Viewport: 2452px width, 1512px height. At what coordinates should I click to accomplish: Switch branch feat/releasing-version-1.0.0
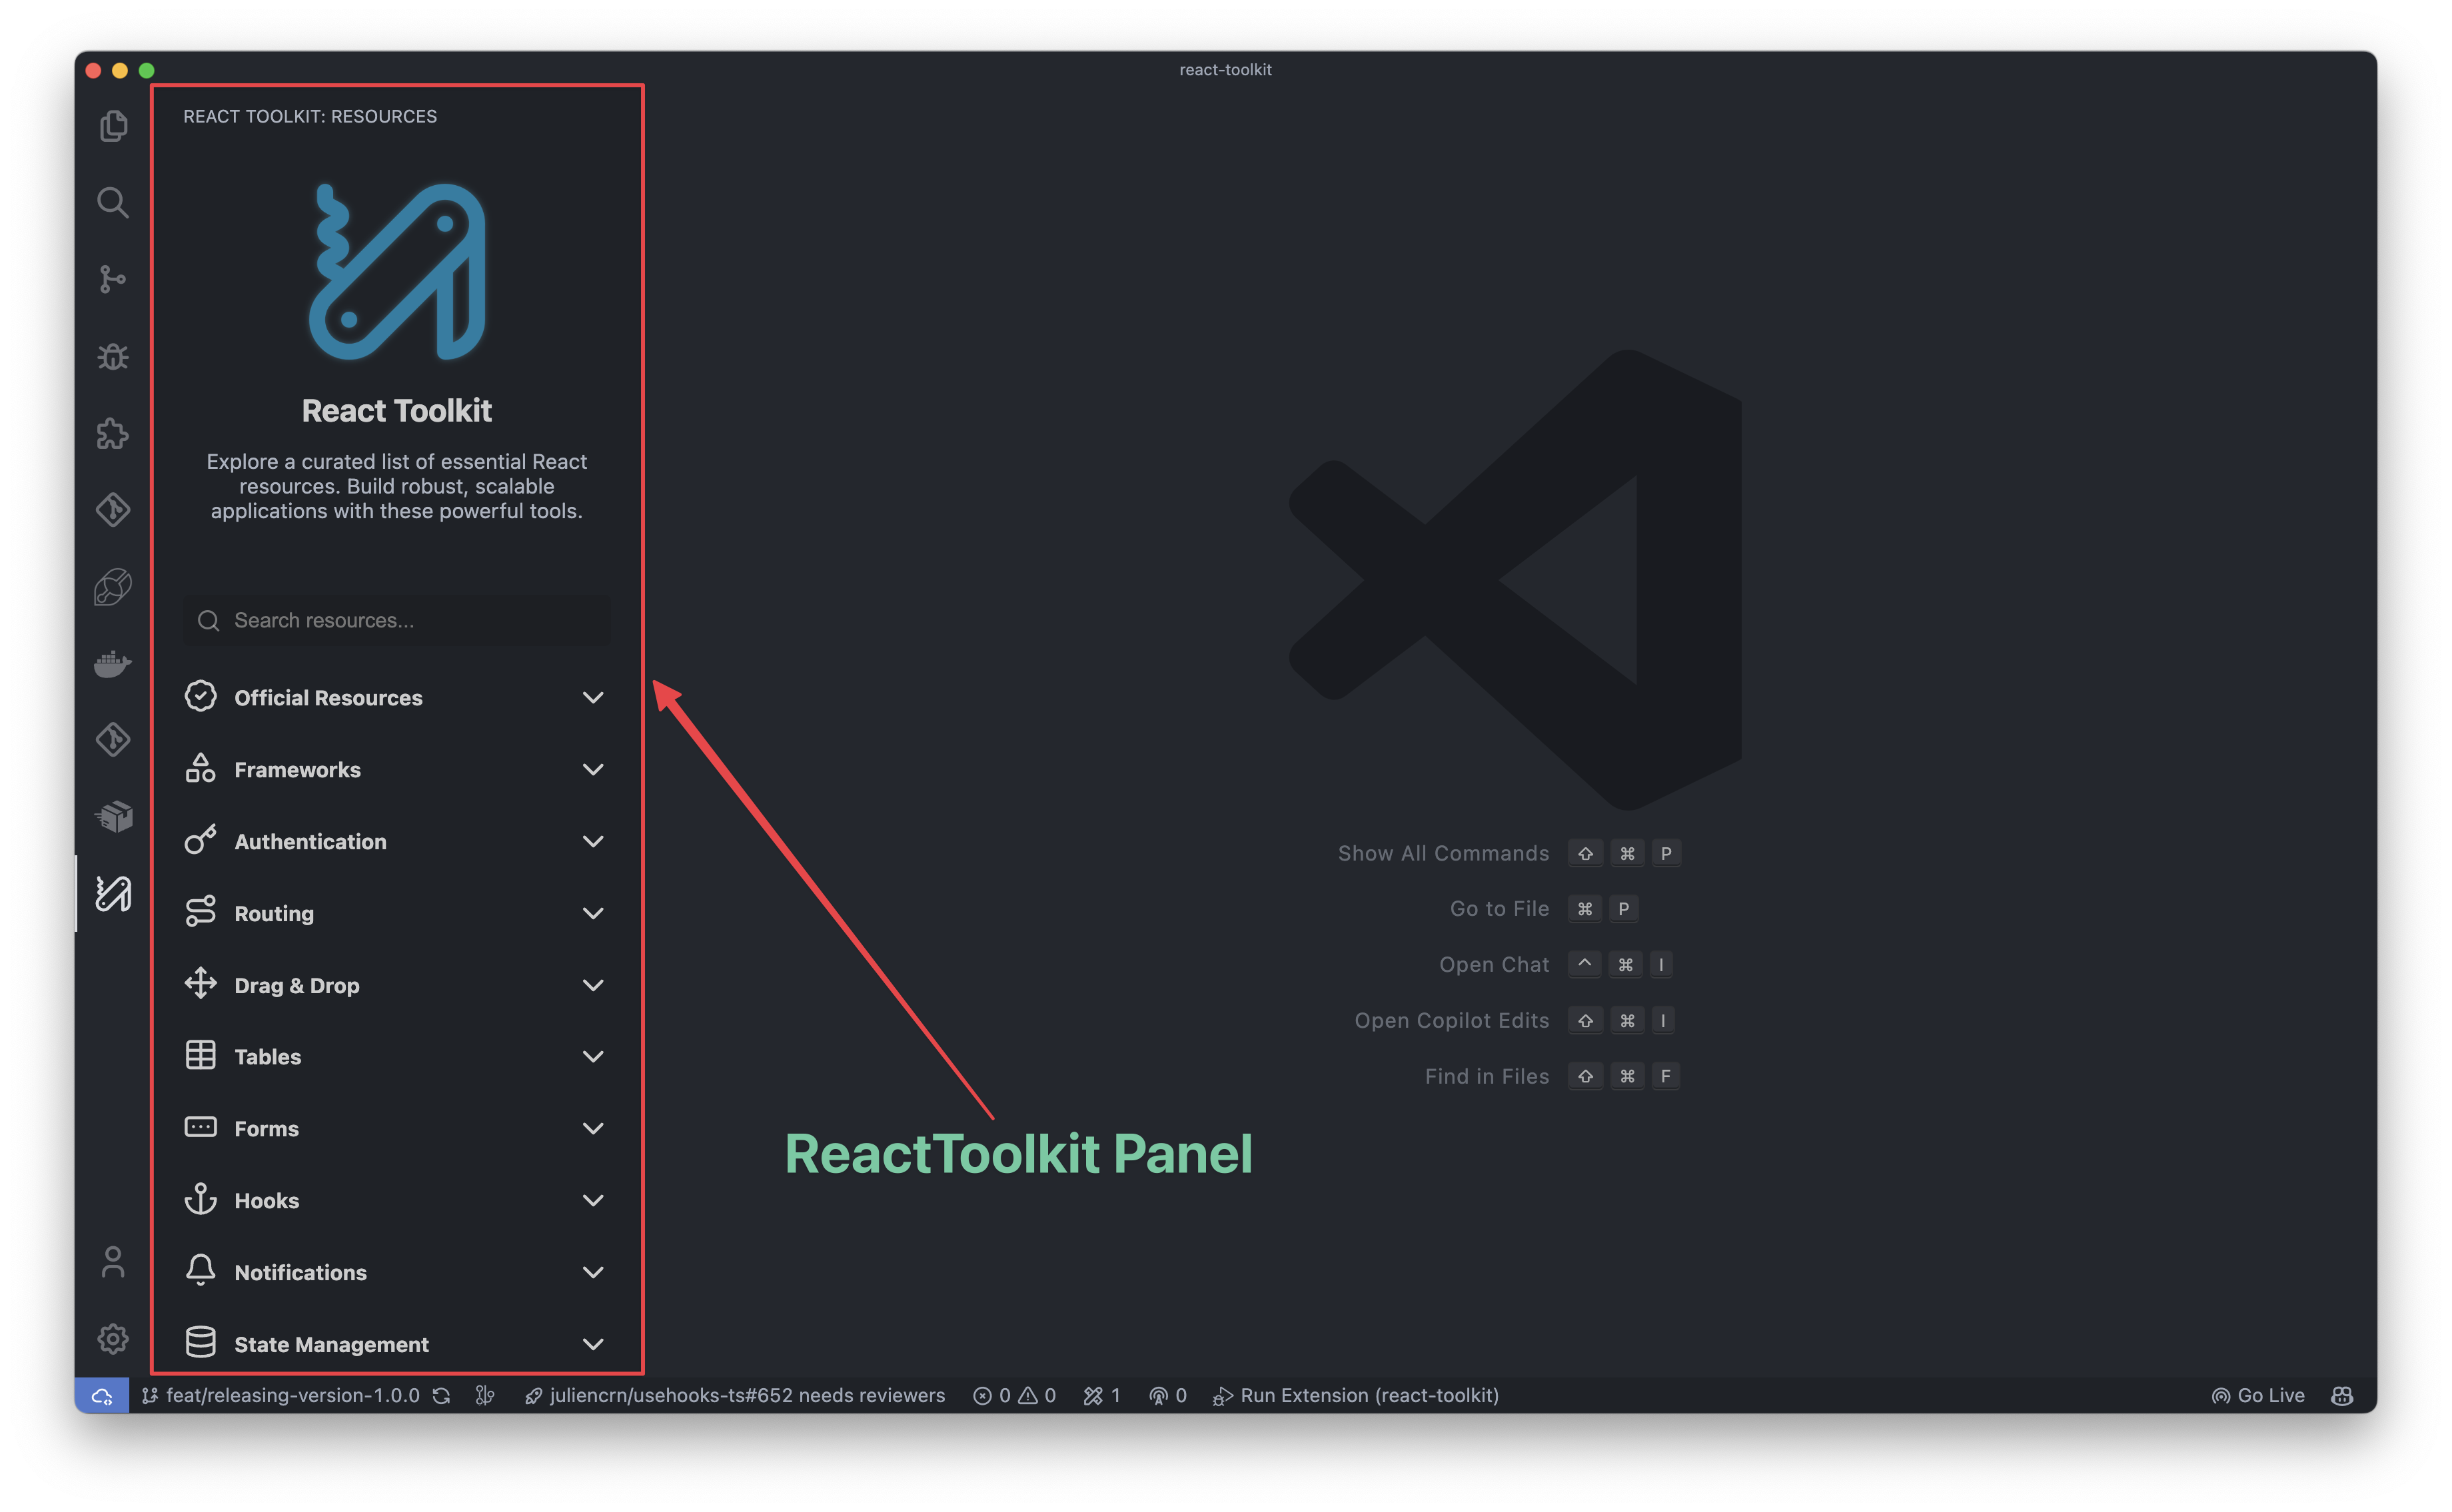click(x=281, y=1396)
